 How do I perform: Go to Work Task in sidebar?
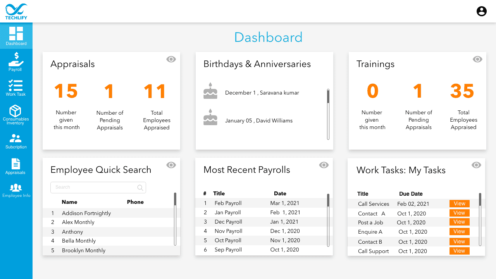(x=16, y=88)
